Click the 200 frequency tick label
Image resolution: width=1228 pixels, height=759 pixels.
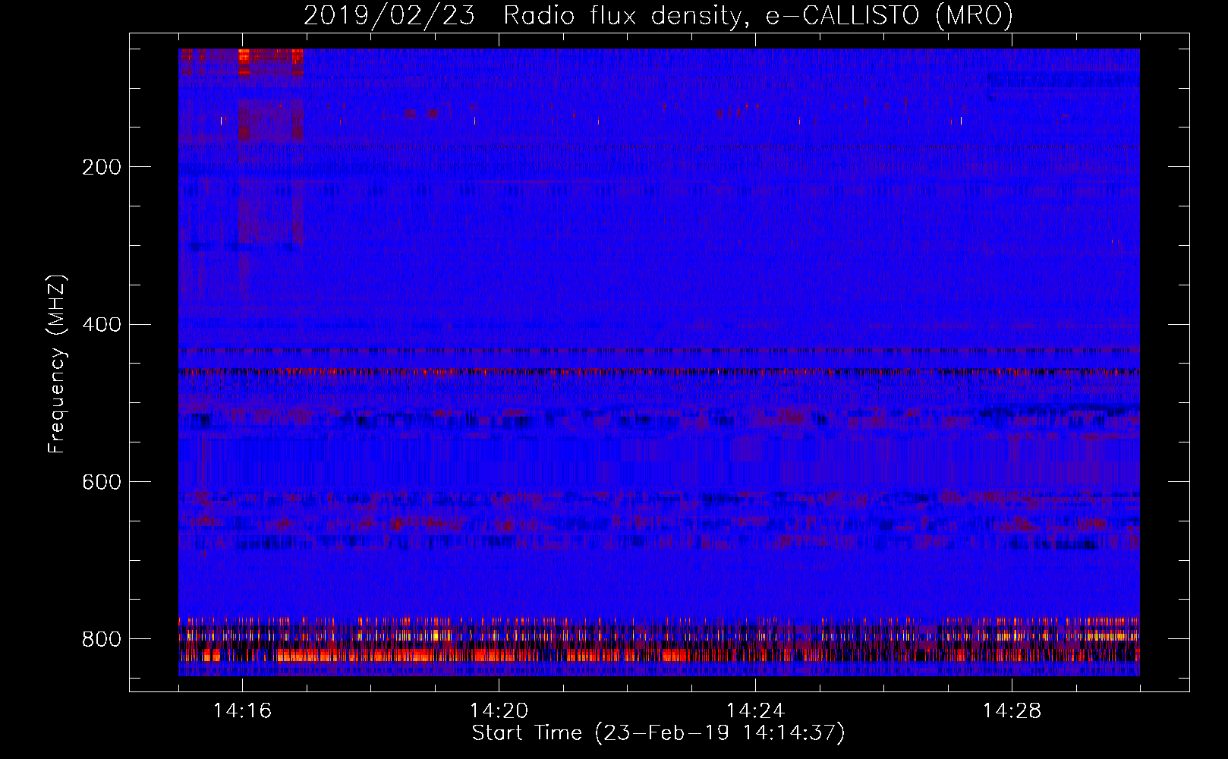point(102,167)
